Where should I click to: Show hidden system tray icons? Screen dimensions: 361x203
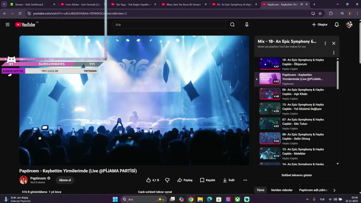[307, 199]
